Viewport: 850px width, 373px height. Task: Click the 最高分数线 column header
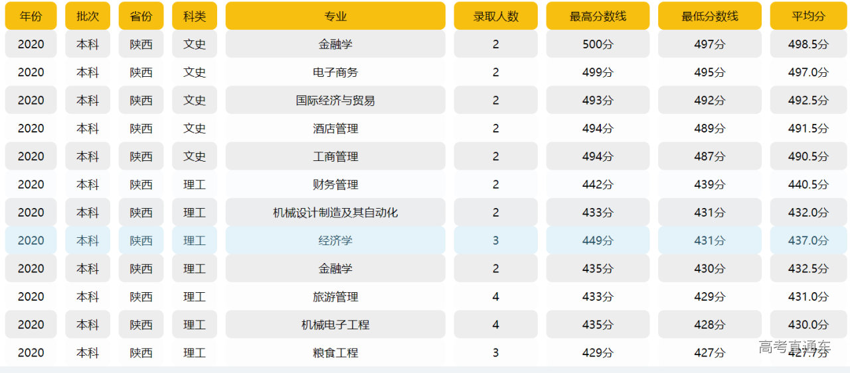click(598, 16)
